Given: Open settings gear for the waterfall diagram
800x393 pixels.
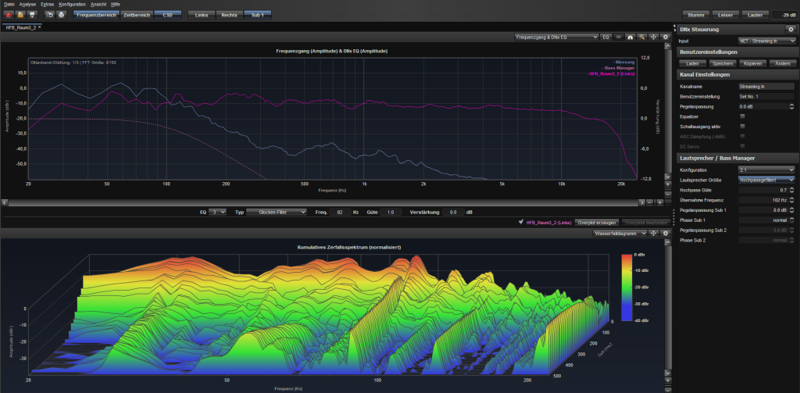Looking at the screenshot, I should tap(666, 233).
